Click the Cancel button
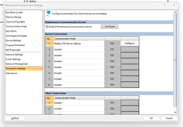Screen dimensions: 183x127 (169, 118)
